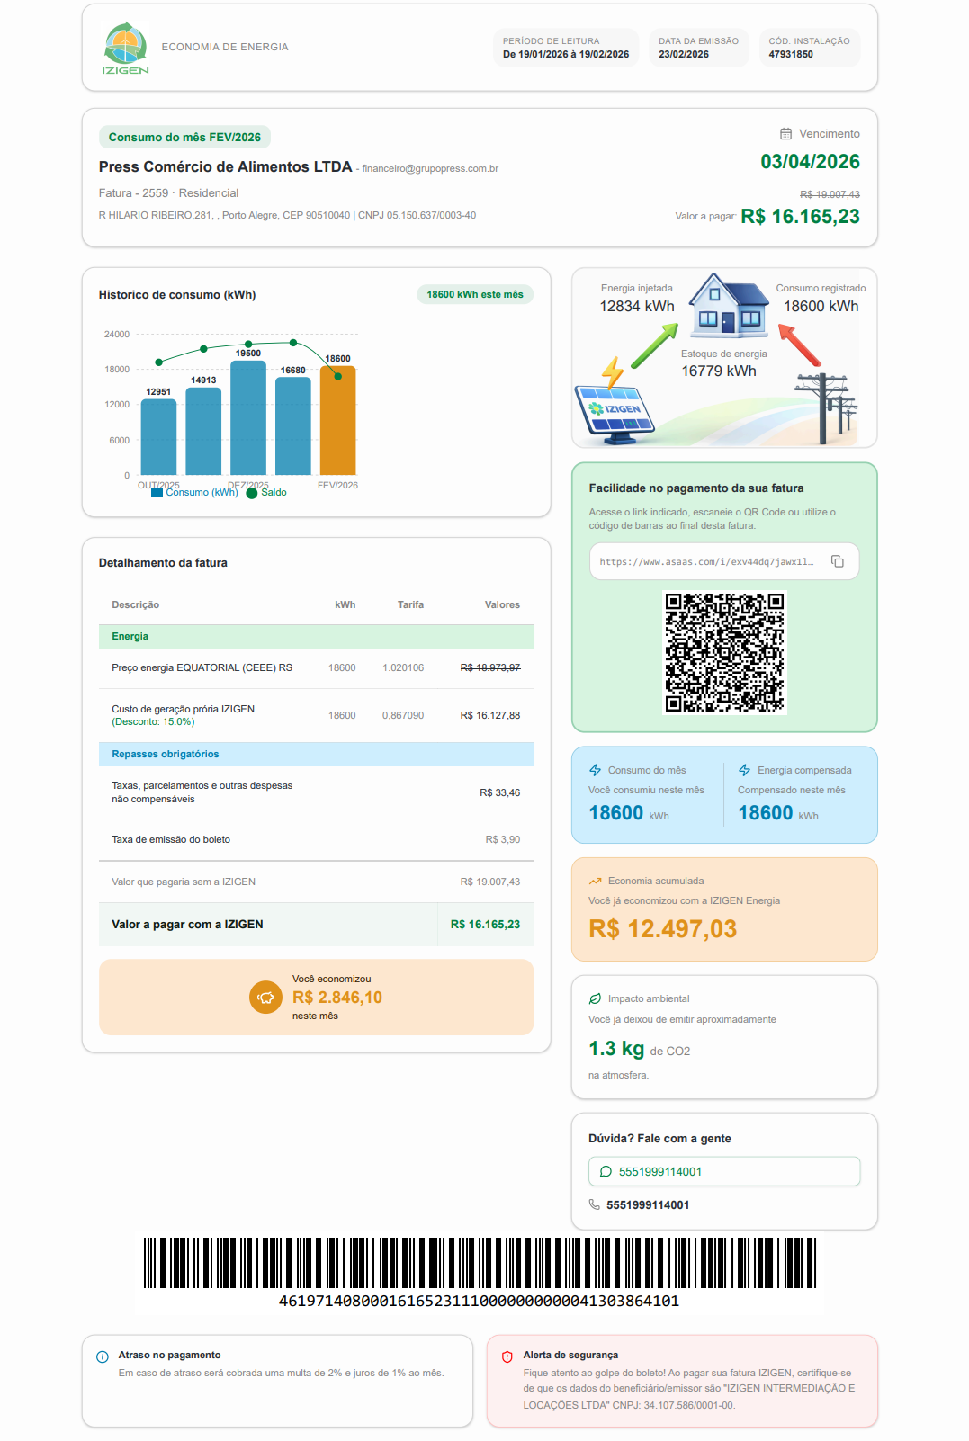Viewport: 969px width, 1441px height.
Task: Select the orange FEV/2026 bar in chart
Action: tap(337, 421)
